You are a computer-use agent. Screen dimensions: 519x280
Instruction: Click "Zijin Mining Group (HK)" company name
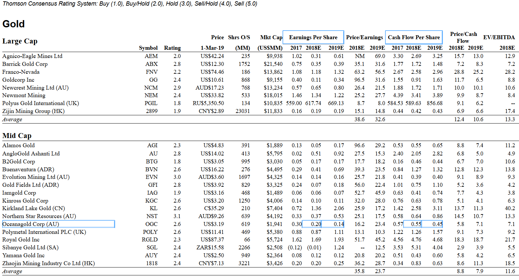[x=33, y=111]
